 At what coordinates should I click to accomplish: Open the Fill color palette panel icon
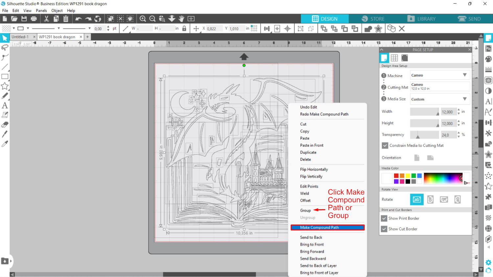(488, 59)
